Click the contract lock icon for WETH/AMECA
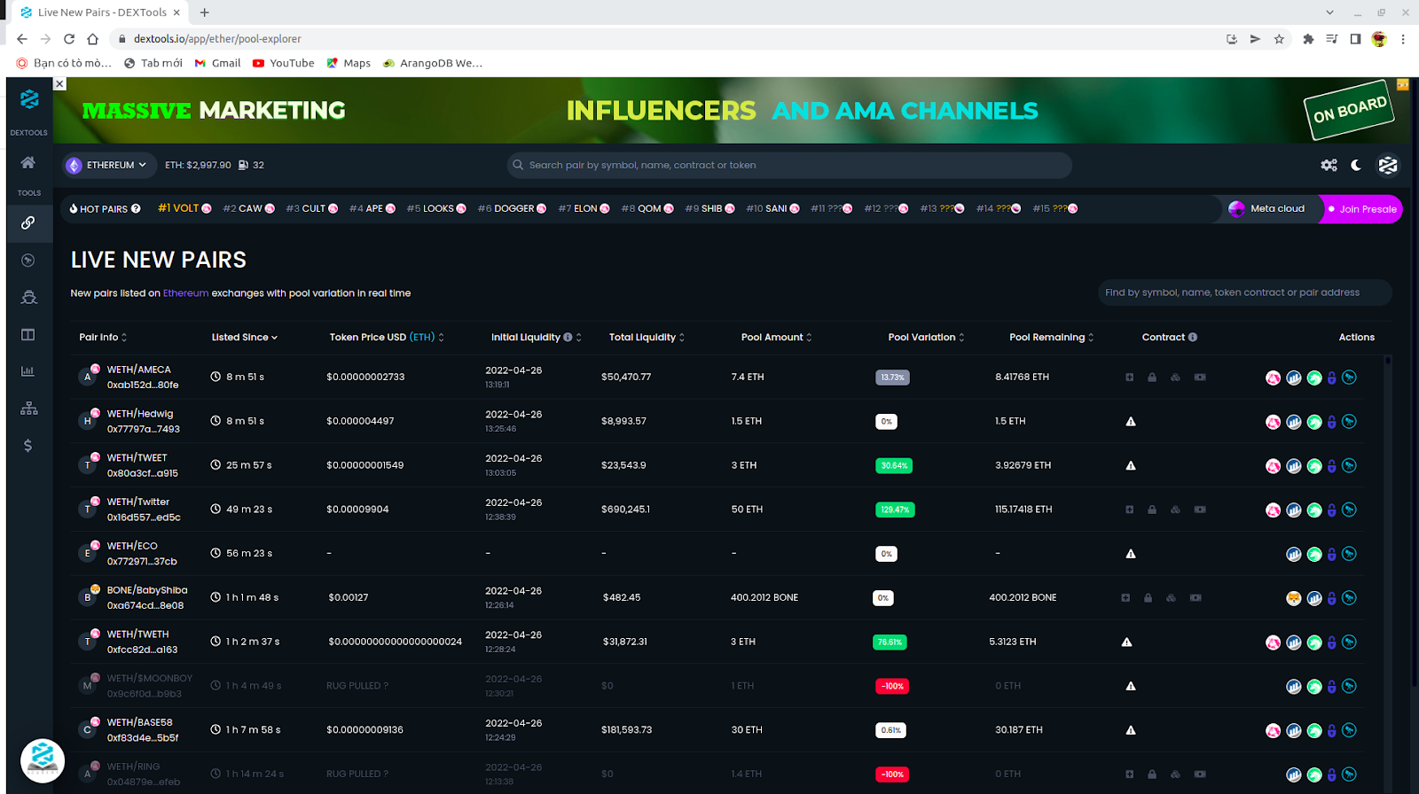The image size is (1419, 794). point(1152,378)
